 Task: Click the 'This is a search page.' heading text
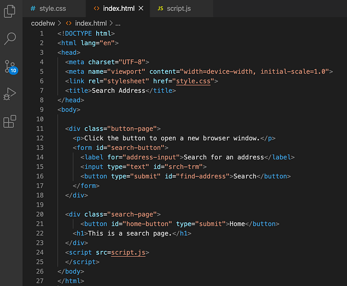130,234
